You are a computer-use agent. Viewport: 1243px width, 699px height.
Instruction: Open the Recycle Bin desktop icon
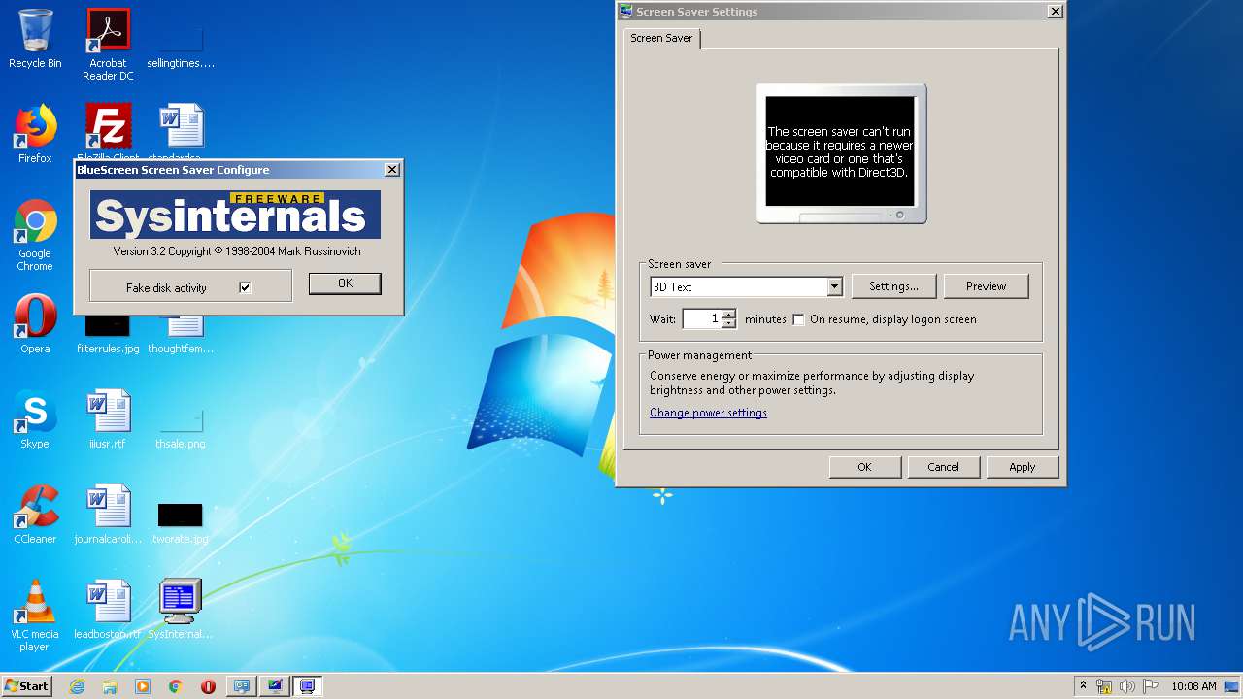35,39
